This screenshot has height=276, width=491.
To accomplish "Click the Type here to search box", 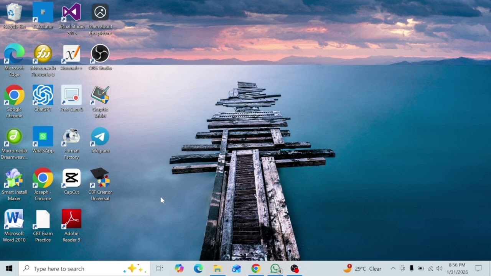I will (x=84, y=269).
